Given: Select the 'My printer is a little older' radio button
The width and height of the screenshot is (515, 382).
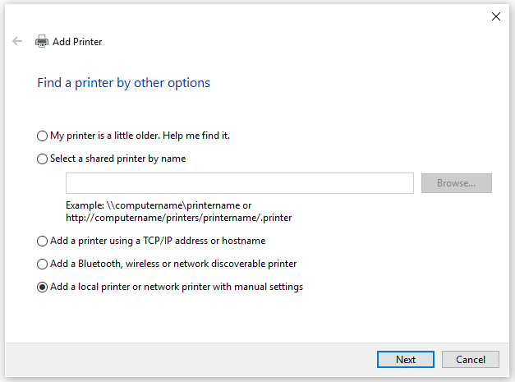Looking at the screenshot, I should 43,136.
